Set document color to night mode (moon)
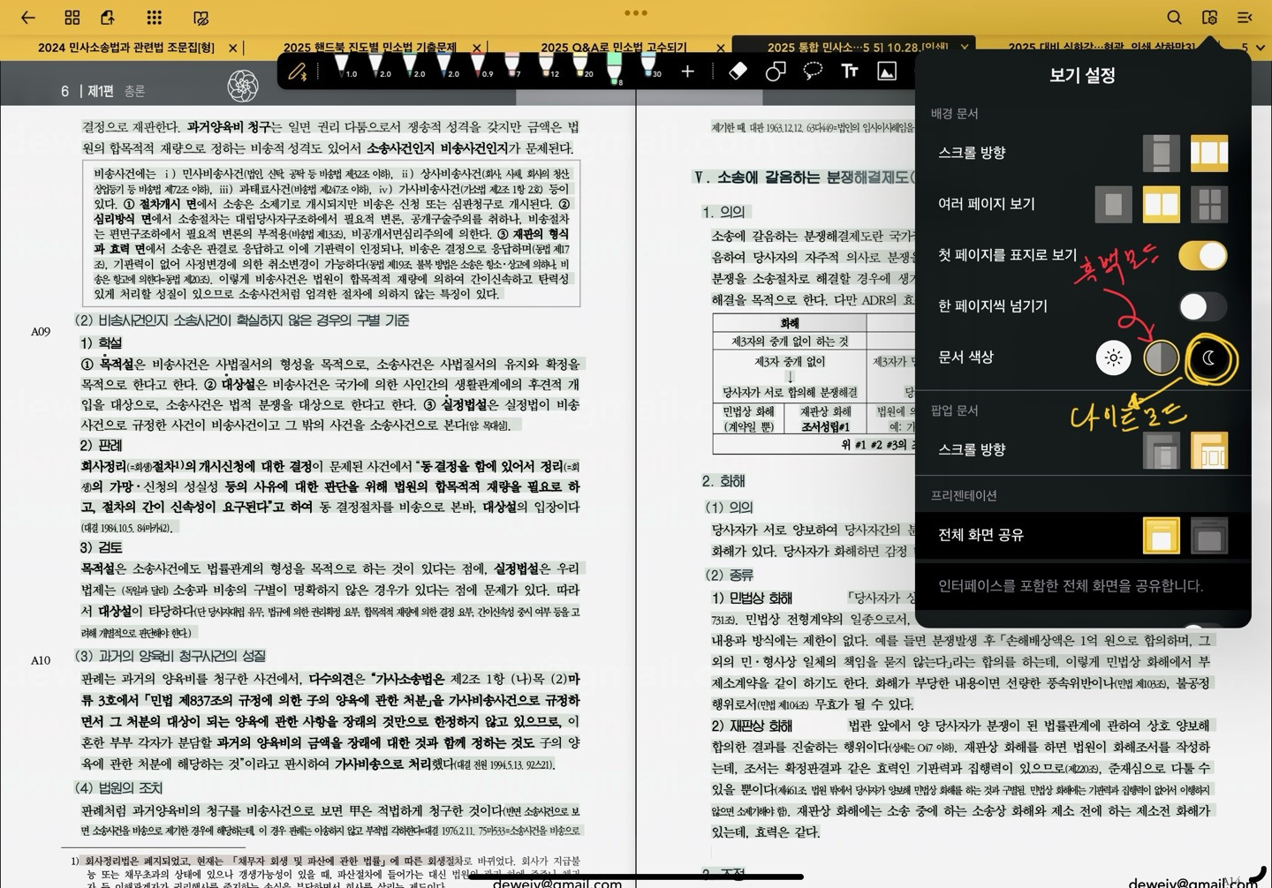 tap(1209, 358)
